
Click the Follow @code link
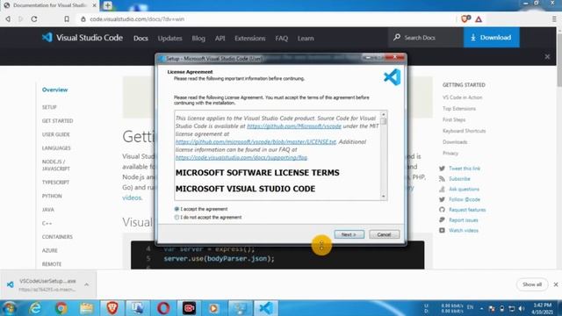click(x=465, y=199)
